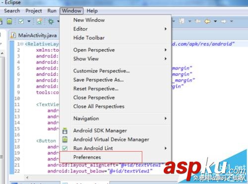Screen dimensions: 248x184
Task: Click the <Button tag on line 17
Action: (46, 141)
